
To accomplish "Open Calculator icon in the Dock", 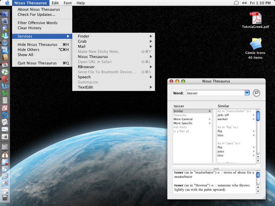I will [x=5, y=100].
